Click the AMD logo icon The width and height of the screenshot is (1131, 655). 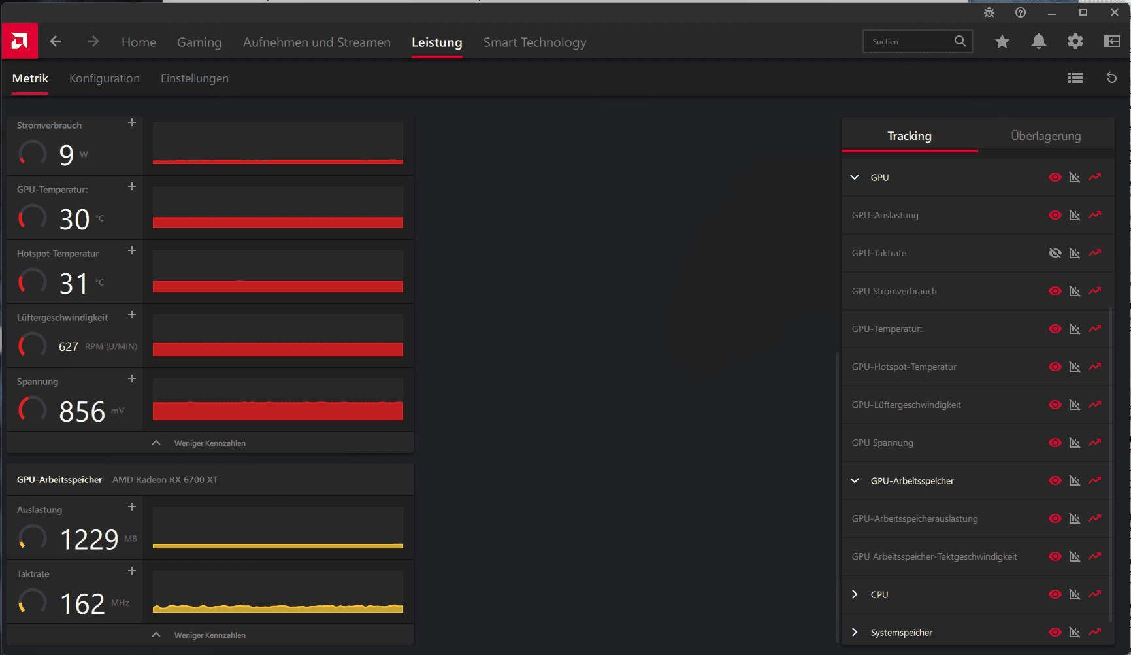pos(20,42)
